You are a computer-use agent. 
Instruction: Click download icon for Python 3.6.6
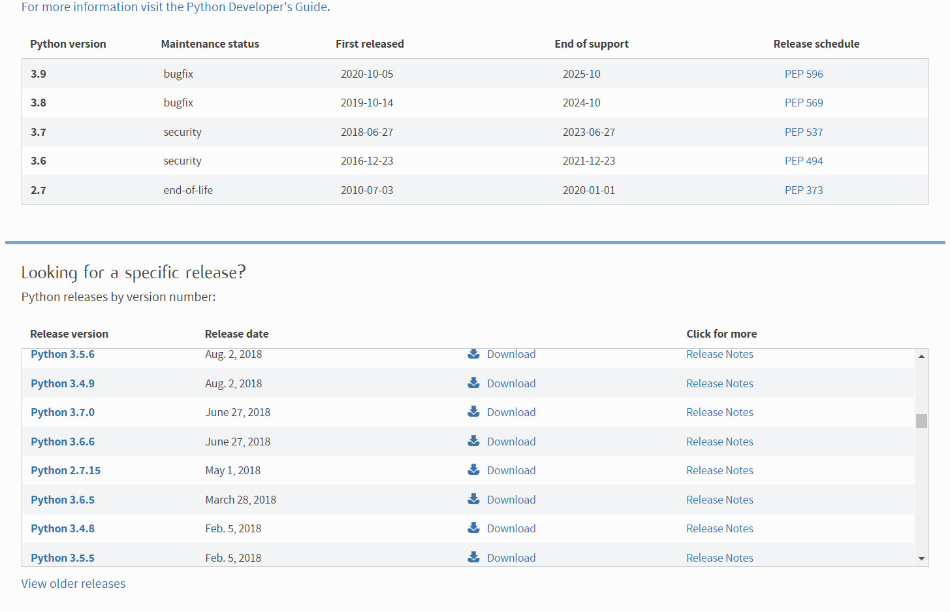(x=473, y=441)
